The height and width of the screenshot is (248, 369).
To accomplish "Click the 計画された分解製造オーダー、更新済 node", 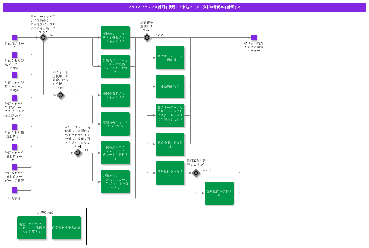I will coord(14,167).
